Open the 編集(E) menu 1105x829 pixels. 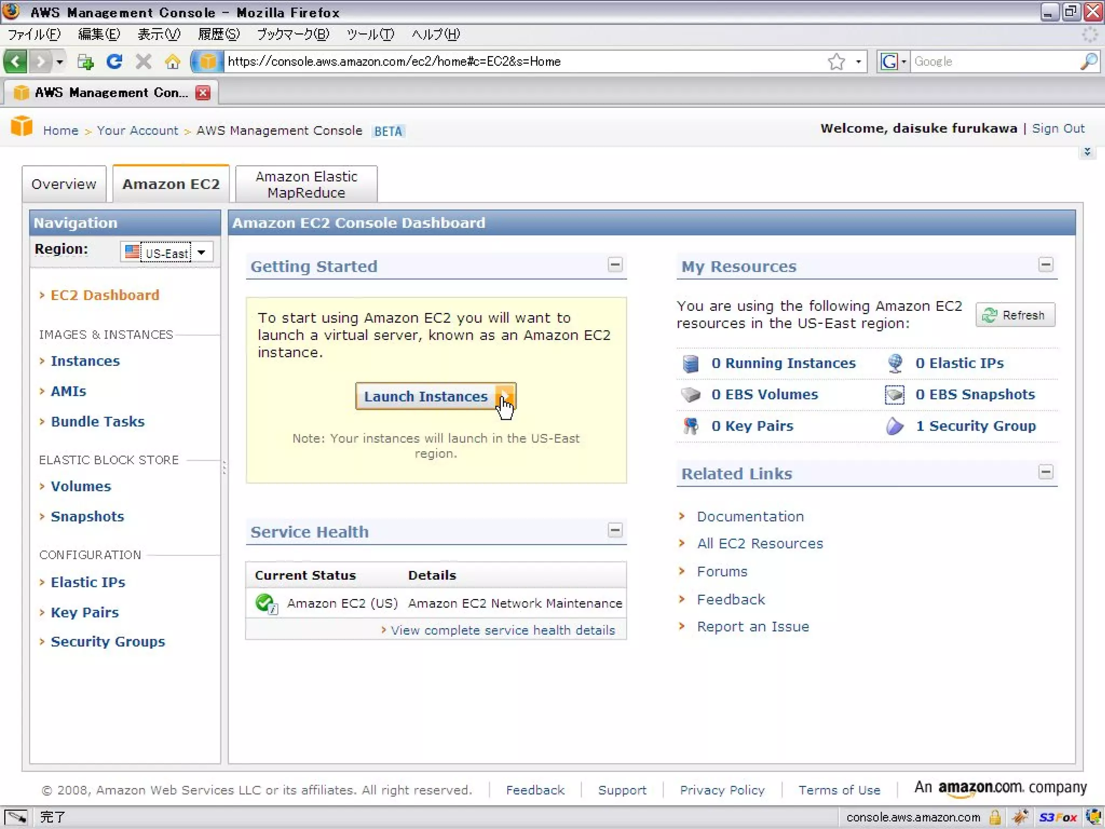(x=99, y=35)
